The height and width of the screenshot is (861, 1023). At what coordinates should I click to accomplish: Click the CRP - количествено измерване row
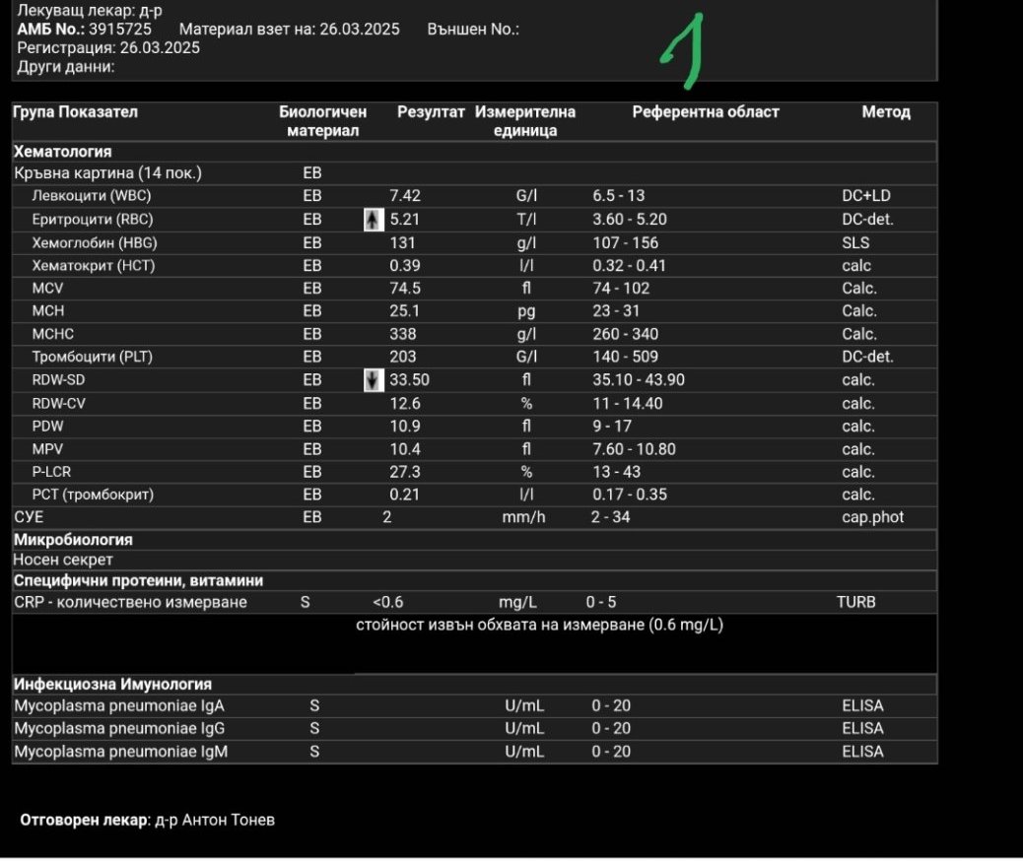pyautogui.click(x=130, y=602)
